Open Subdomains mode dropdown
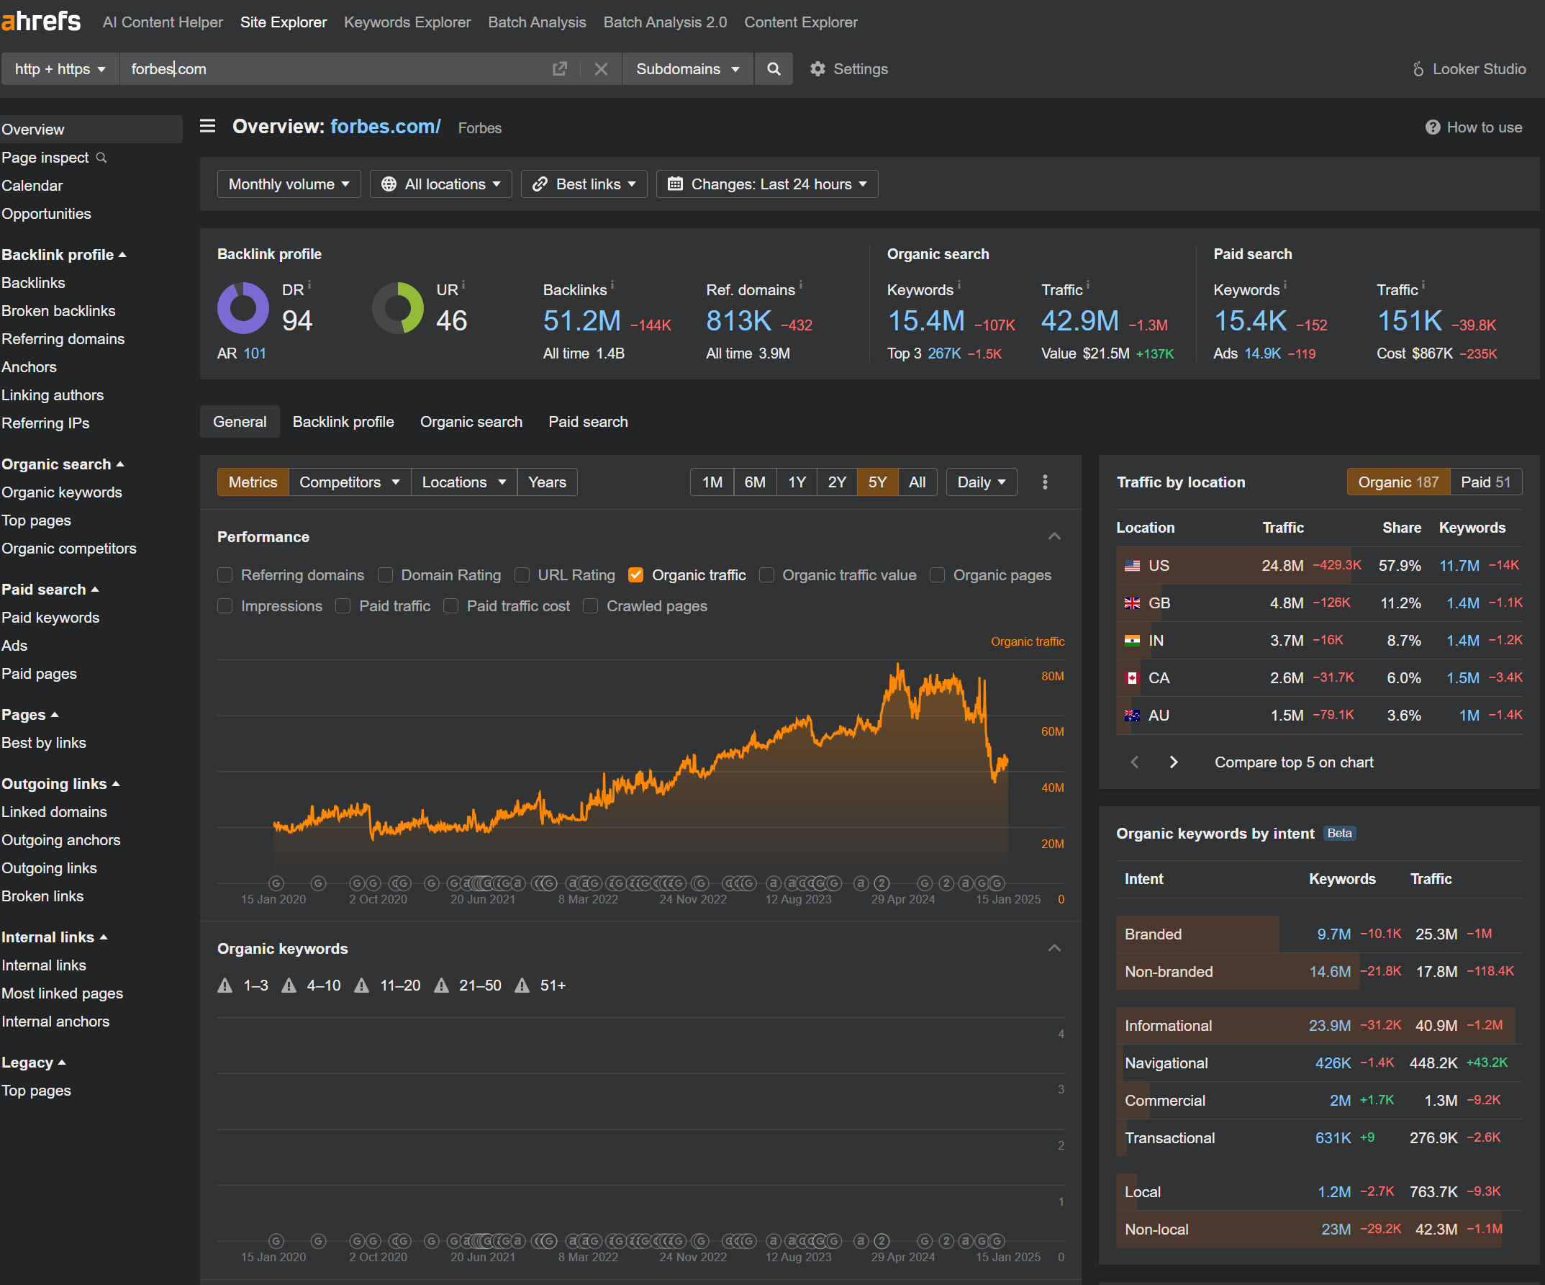This screenshot has height=1285, width=1545. [x=688, y=68]
